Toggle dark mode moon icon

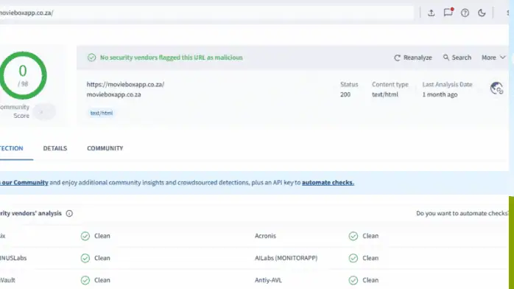[x=482, y=13]
